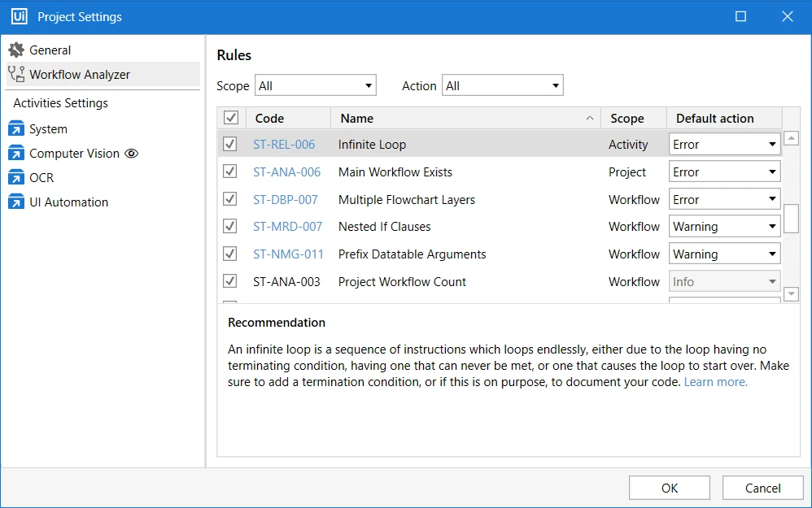Click the OCR activities icon
The image size is (812, 508).
click(16, 177)
